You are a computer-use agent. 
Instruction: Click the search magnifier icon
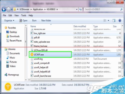121,9
